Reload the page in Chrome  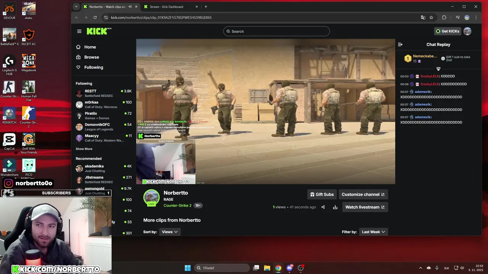coord(95,18)
